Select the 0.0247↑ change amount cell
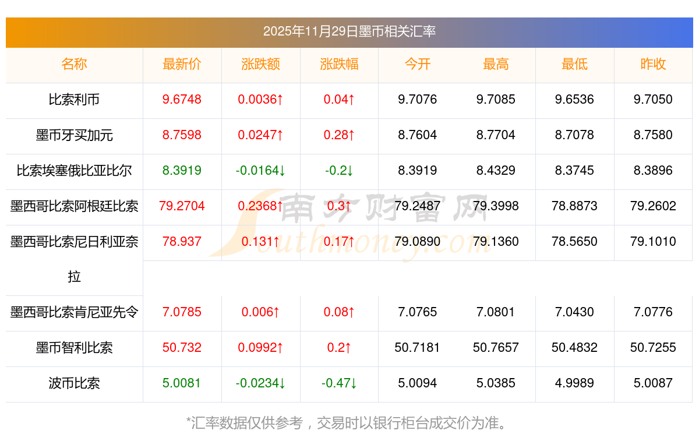The image size is (699, 441). [x=260, y=135]
